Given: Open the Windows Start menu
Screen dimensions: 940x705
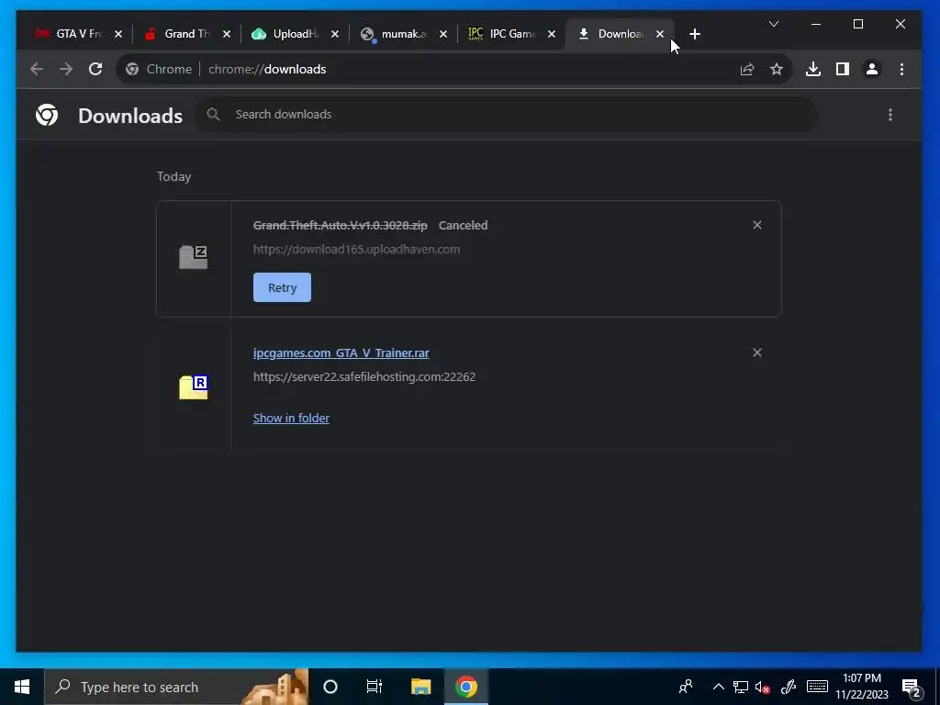Looking at the screenshot, I should coord(22,687).
